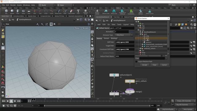Open the Emission Type dropdown
197x111 pixels.
click(124, 35)
